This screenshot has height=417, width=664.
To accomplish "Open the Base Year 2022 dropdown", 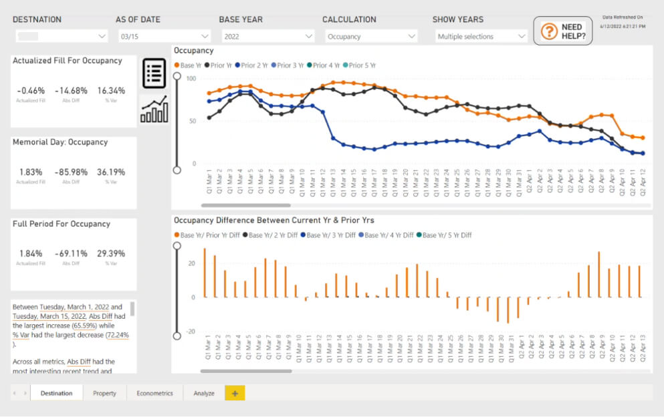I will 267,36.
